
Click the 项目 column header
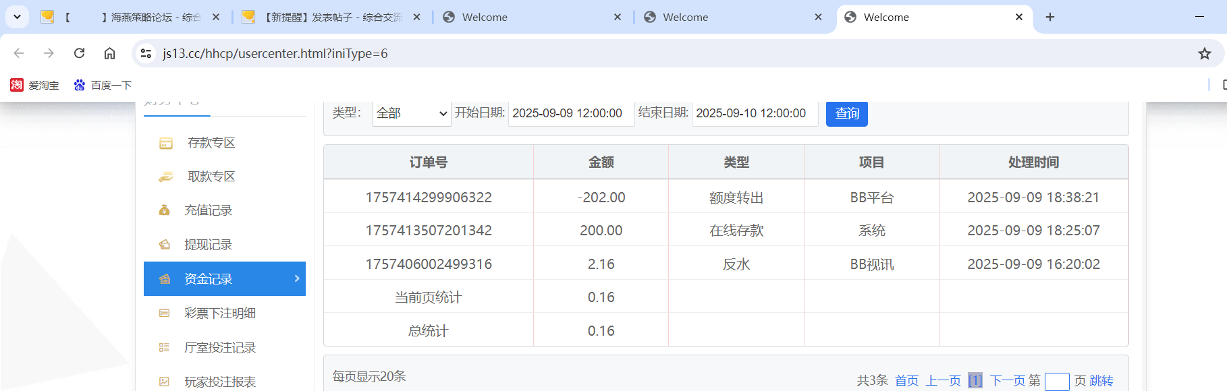pyautogui.click(x=872, y=162)
